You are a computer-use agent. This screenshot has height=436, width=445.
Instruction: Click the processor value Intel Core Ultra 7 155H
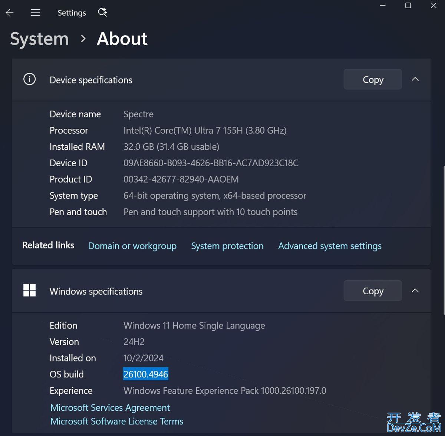(205, 131)
